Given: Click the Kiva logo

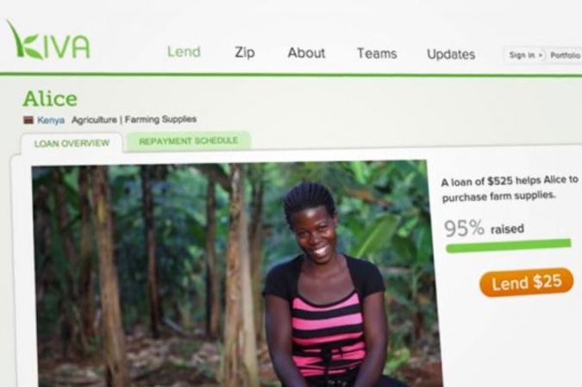Looking at the screenshot, I should (48, 40).
